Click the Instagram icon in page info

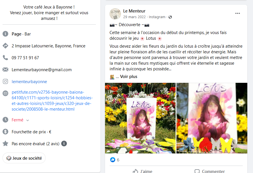coord(5,81)
